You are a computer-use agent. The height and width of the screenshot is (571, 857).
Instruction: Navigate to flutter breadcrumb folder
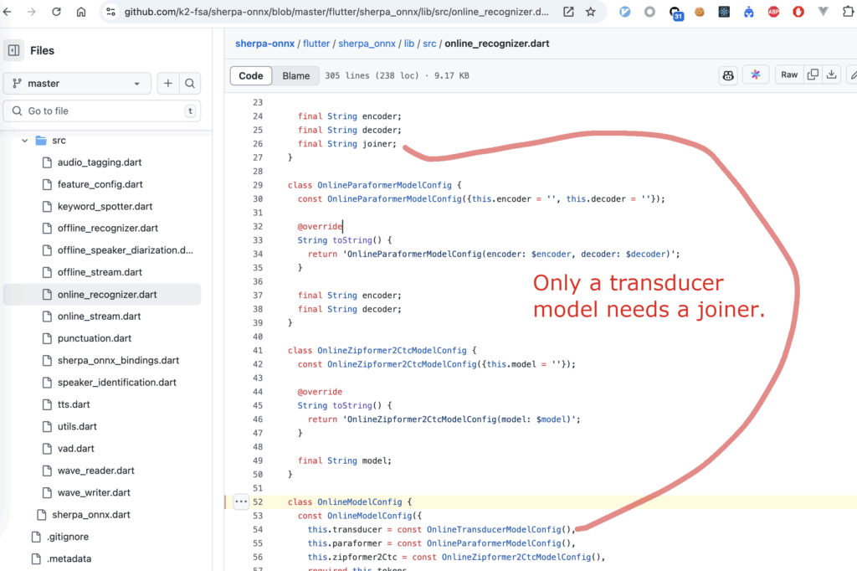318,43
